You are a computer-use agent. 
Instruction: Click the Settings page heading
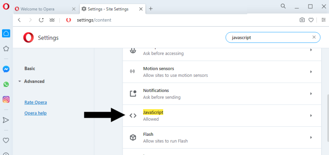(48, 38)
